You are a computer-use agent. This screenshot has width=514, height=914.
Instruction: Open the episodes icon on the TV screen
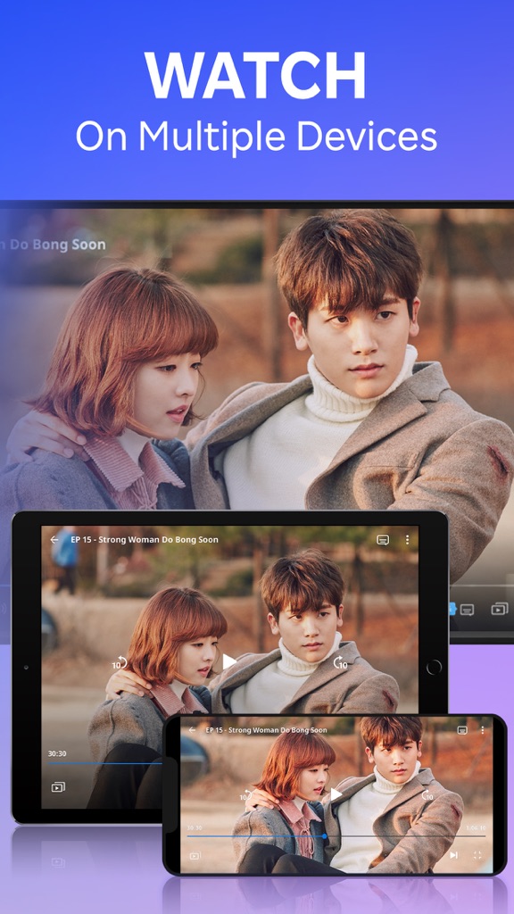(x=500, y=610)
